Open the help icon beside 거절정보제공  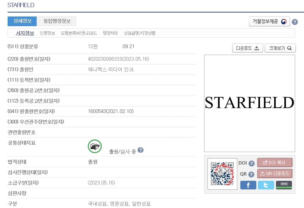[x=295, y=22]
